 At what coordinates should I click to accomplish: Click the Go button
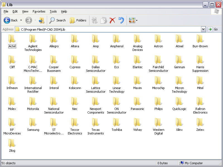point(213,30)
